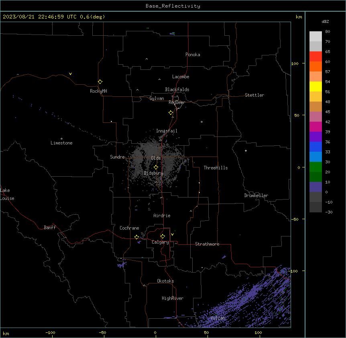Click the -100 tick label on the right axis

pos(294,271)
